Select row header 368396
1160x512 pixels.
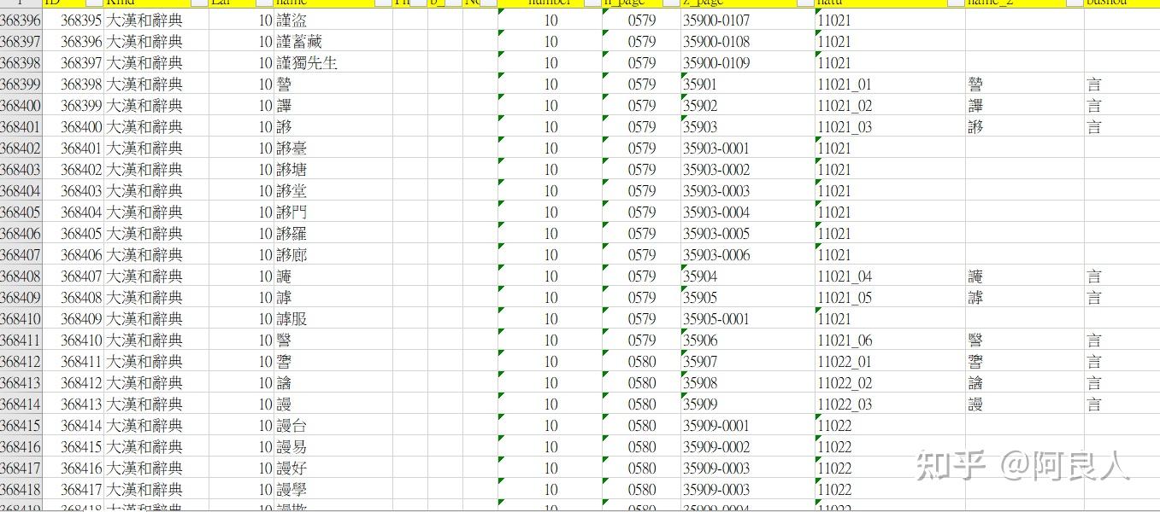21,20
